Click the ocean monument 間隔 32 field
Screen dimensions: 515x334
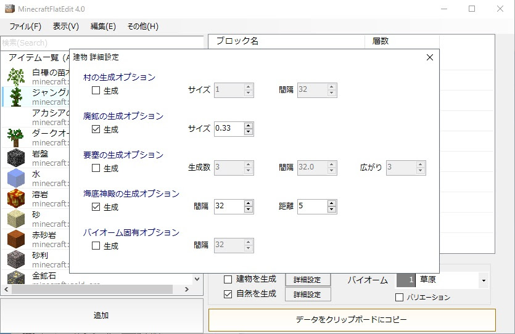[x=229, y=206]
